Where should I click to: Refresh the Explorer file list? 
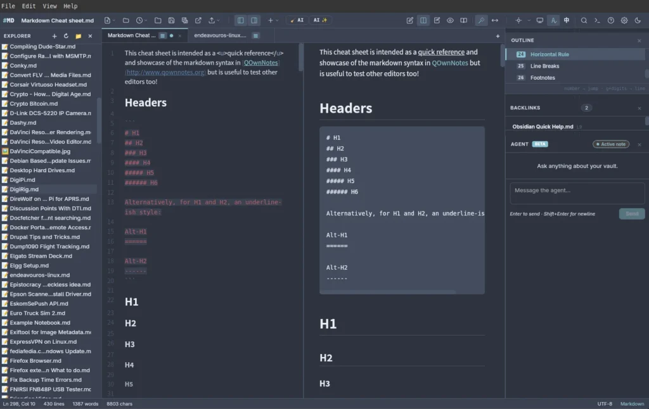pyautogui.click(x=66, y=36)
